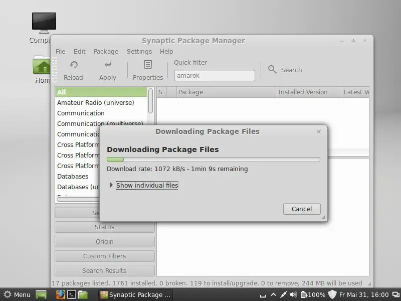The height and width of the screenshot is (301, 401).
Task: Click the Search magnifier icon
Action: tap(272, 69)
